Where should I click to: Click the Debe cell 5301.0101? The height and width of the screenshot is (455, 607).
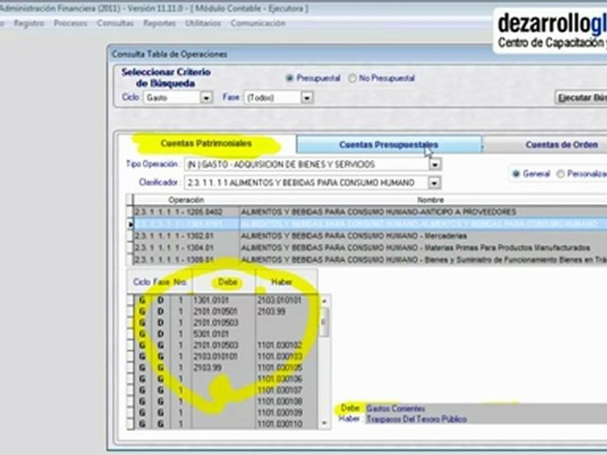(223, 334)
